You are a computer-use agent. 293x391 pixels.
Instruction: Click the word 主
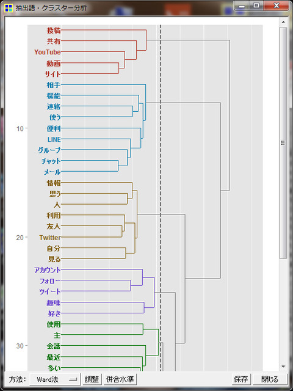point(57,335)
